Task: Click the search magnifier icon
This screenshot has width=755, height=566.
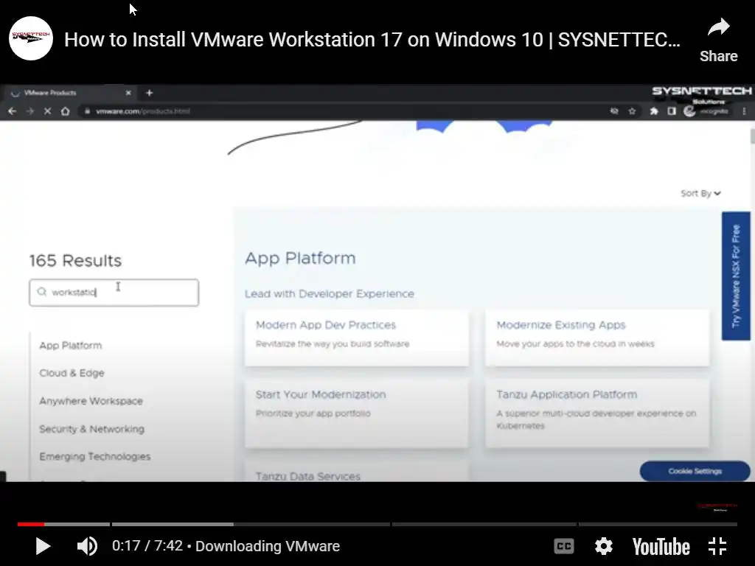Action: (42, 292)
